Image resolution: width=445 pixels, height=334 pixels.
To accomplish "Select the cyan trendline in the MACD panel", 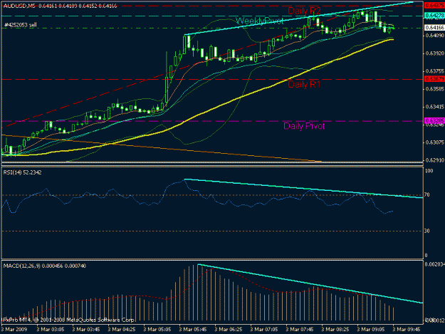I will point(310,283).
